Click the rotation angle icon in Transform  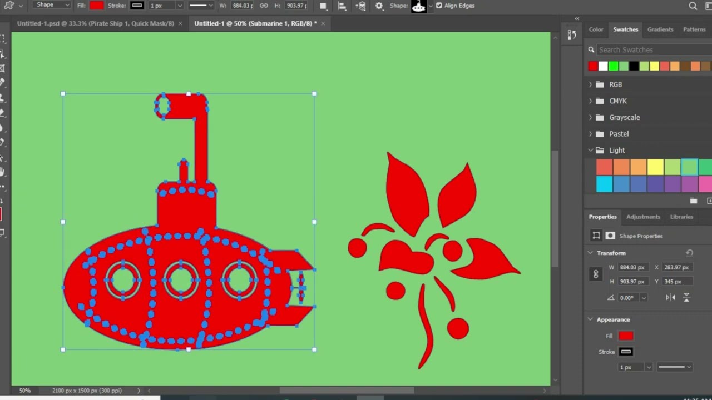pyautogui.click(x=611, y=298)
